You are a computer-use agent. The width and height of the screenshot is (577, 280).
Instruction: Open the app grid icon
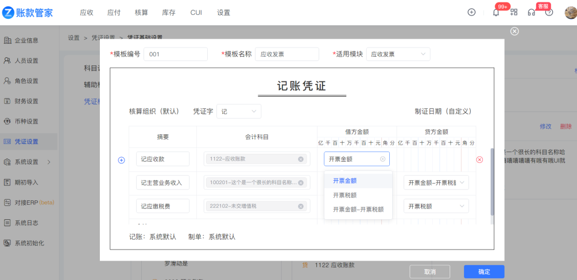[x=514, y=12]
